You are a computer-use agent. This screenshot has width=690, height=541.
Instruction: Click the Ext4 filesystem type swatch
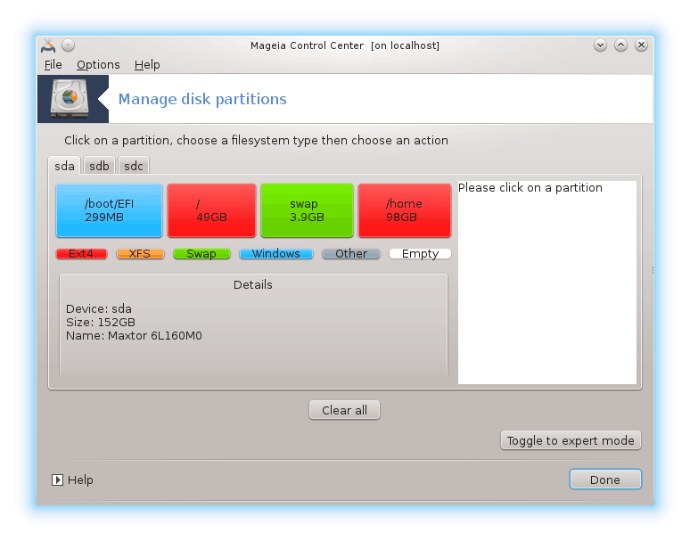click(x=81, y=254)
